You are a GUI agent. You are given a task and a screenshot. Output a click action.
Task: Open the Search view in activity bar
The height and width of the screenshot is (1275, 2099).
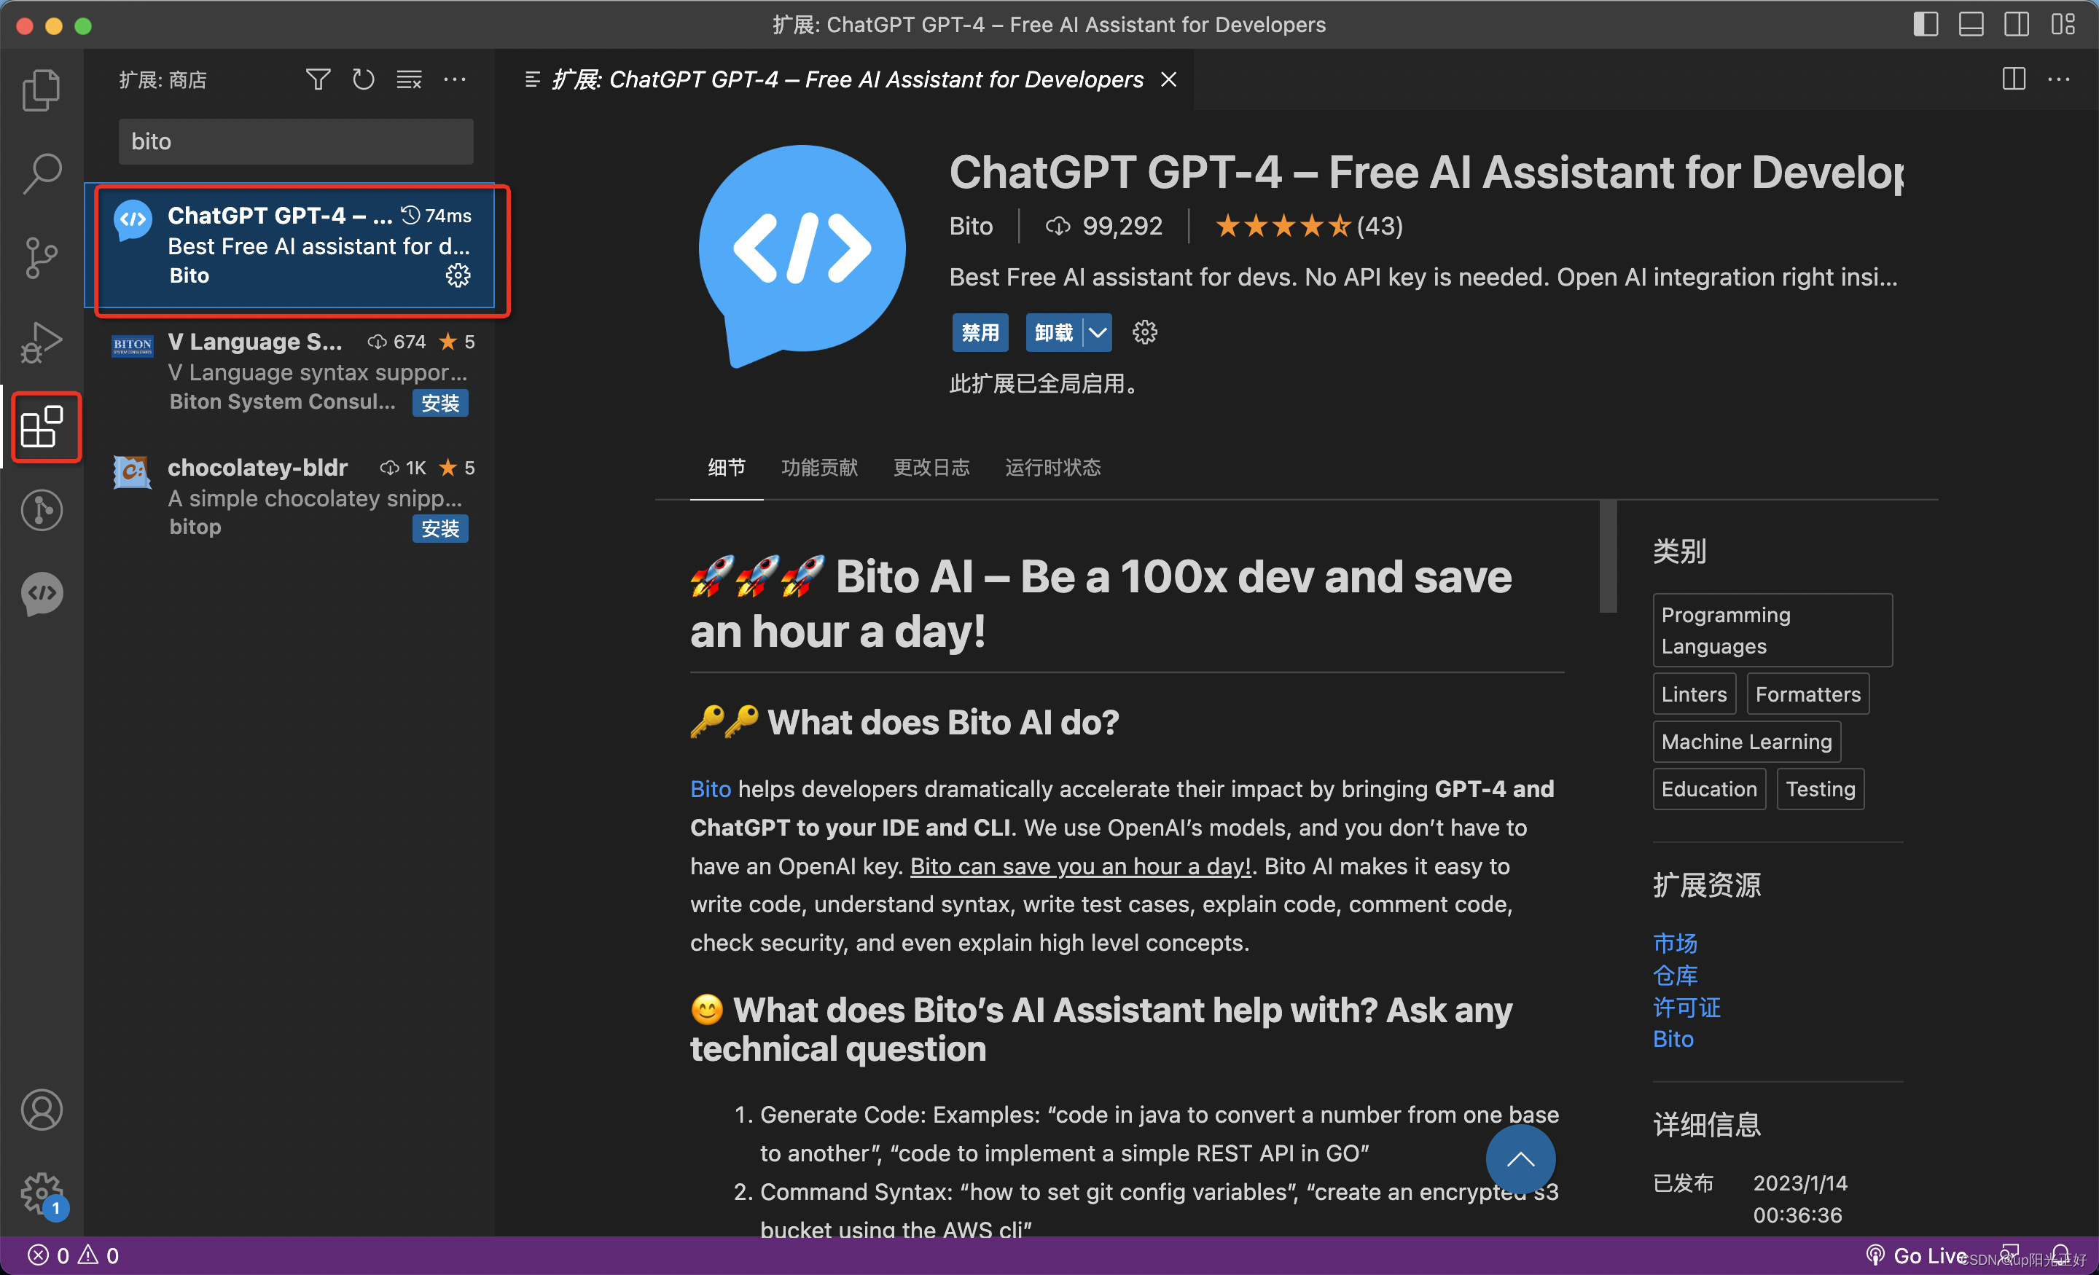pos(41,173)
